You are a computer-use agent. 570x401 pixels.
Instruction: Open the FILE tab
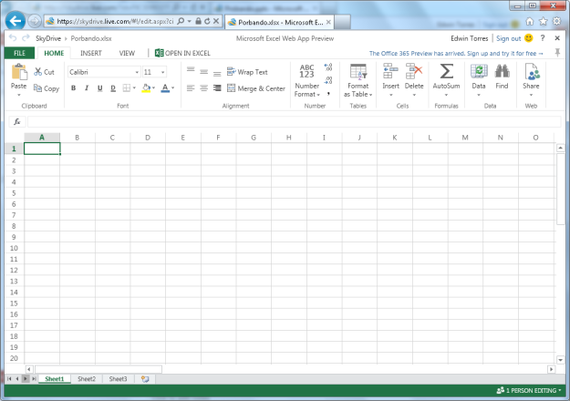[20, 53]
